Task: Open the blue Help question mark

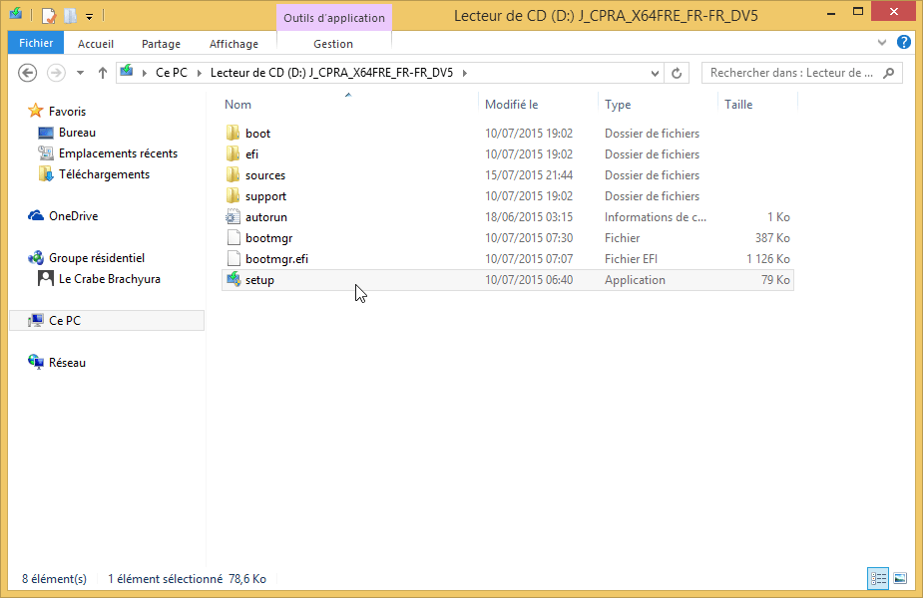Action: coord(904,42)
